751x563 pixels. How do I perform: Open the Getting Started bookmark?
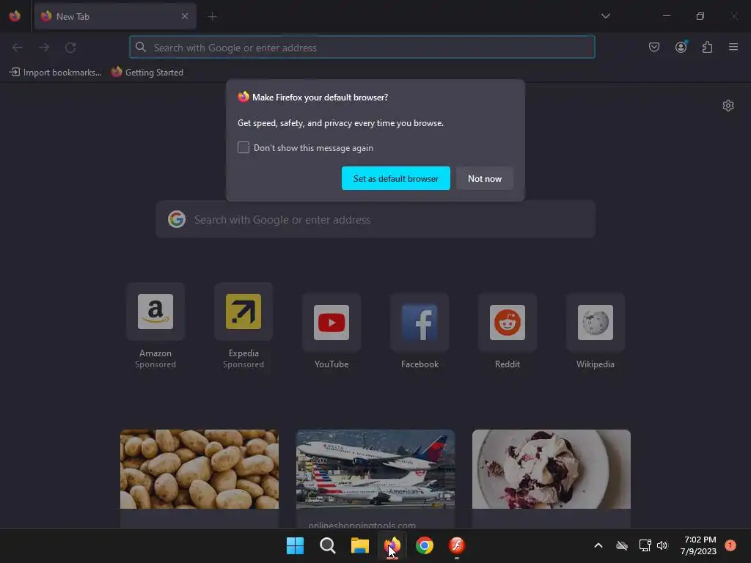(x=147, y=73)
